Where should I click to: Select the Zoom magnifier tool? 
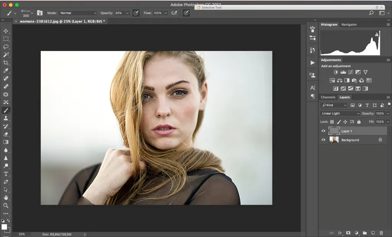(6, 206)
